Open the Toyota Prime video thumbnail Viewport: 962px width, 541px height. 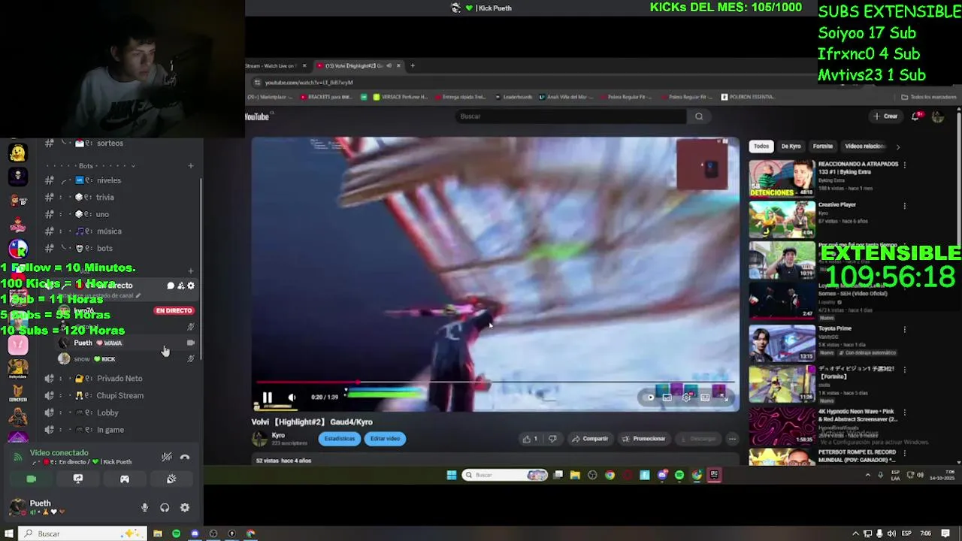click(782, 343)
